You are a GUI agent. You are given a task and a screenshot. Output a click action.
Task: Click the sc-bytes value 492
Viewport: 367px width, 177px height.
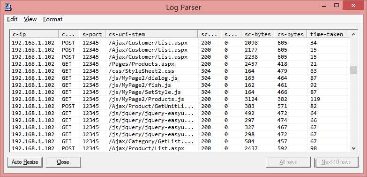249,113
